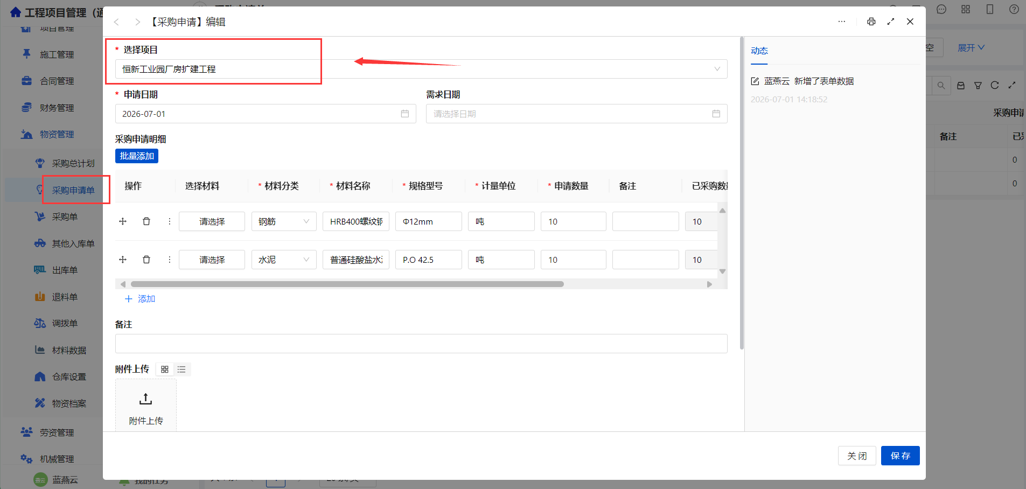Image resolution: width=1026 pixels, height=489 pixels.
Task: Click the print icon in dialog header
Action: (x=871, y=22)
